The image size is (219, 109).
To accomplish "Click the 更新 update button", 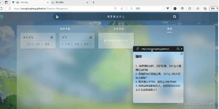I will [x=214, y=9].
